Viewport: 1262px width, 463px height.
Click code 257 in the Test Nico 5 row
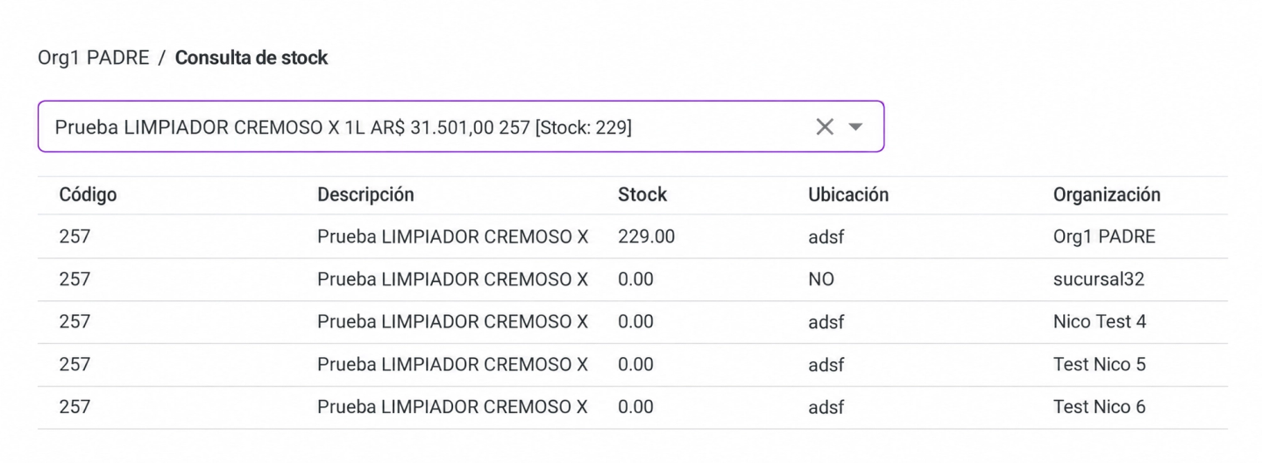click(74, 364)
